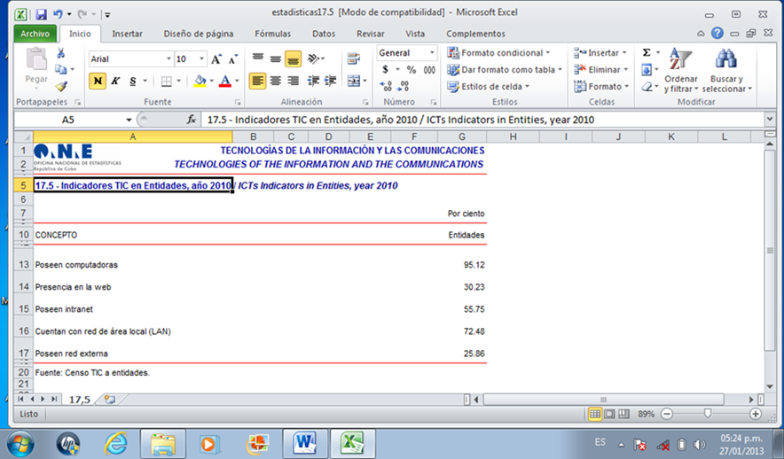The width and height of the screenshot is (784, 459).
Task: Click the Save icon in quick access toolbar
Action: pyautogui.click(x=42, y=13)
